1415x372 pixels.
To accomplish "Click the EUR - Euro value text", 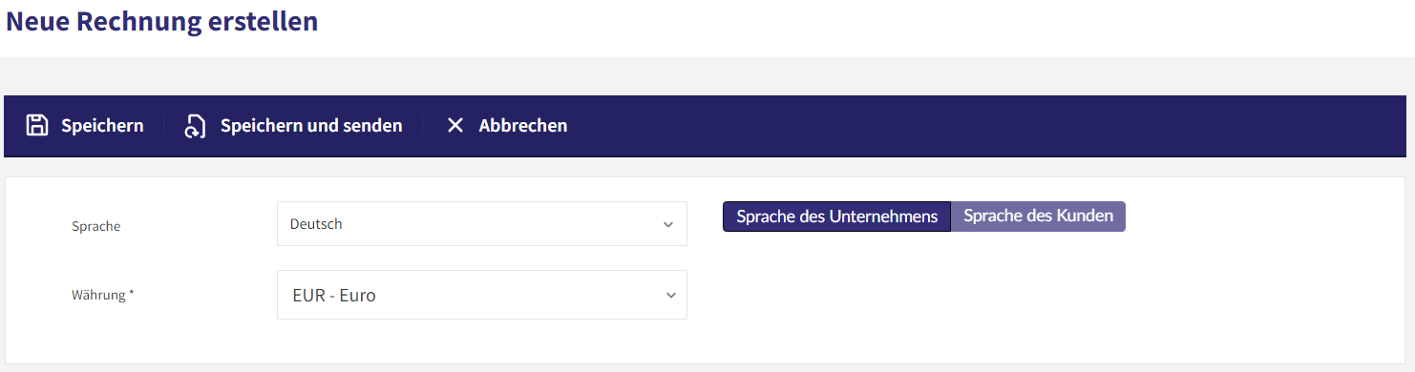I will pyautogui.click(x=334, y=296).
